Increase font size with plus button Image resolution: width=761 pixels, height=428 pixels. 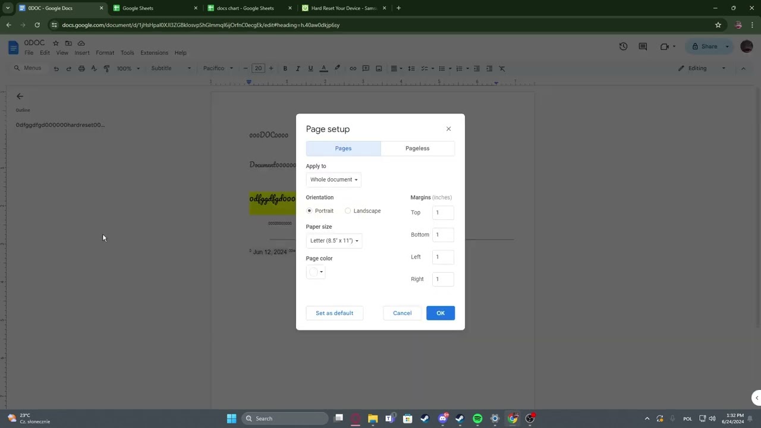coord(271,68)
